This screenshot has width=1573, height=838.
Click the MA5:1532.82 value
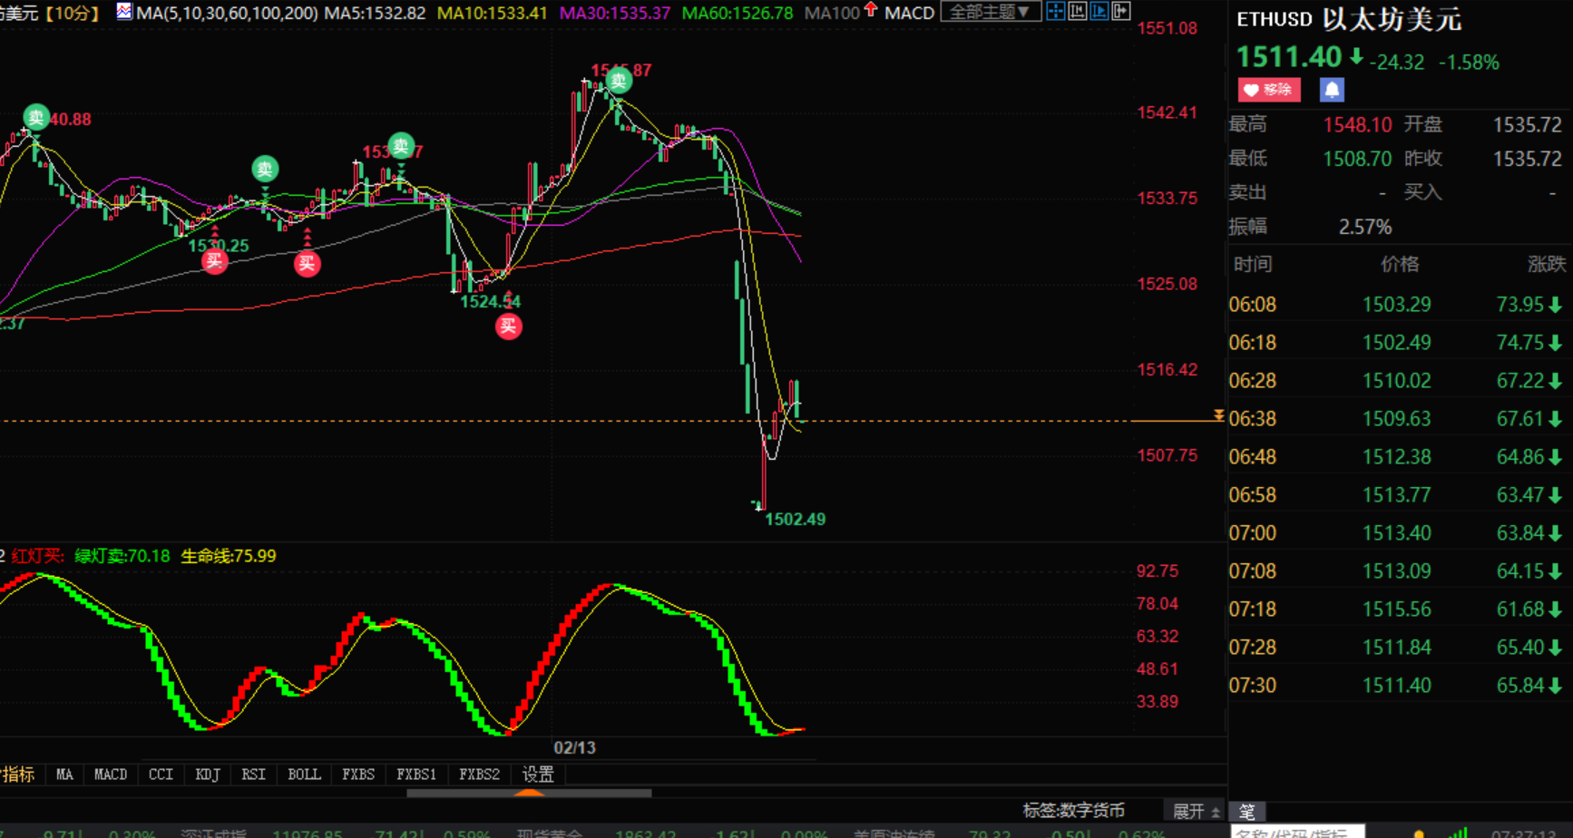[375, 13]
